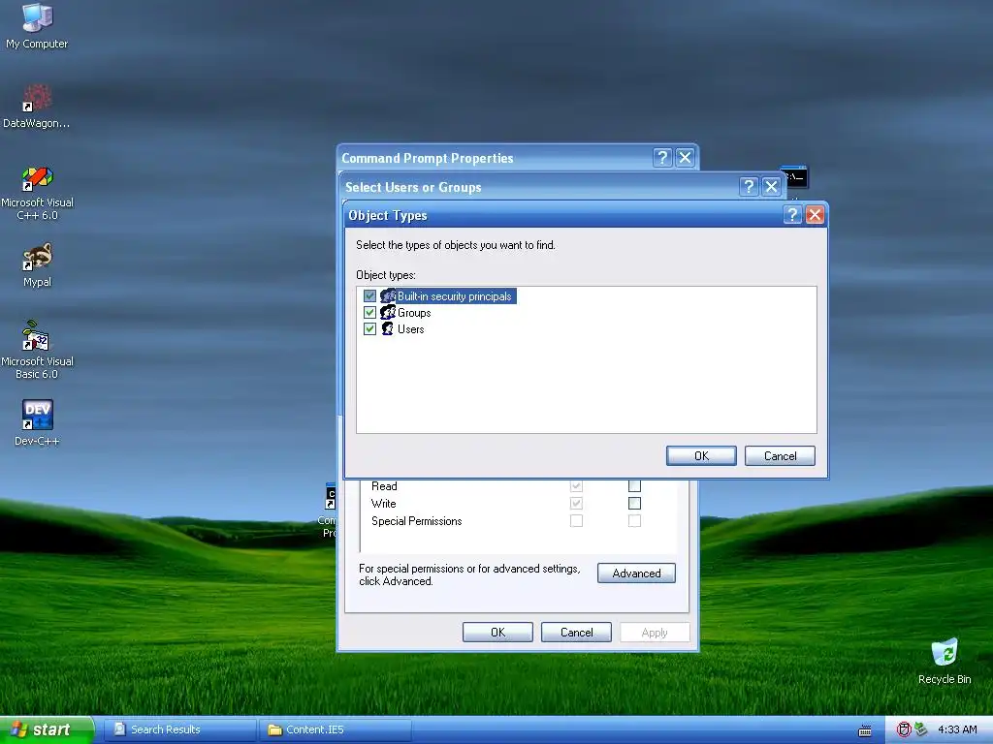The height and width of the screenshot is (744, 993).
Task: Launch the DataWagon desktop shortcut
Action: point(37,106)
